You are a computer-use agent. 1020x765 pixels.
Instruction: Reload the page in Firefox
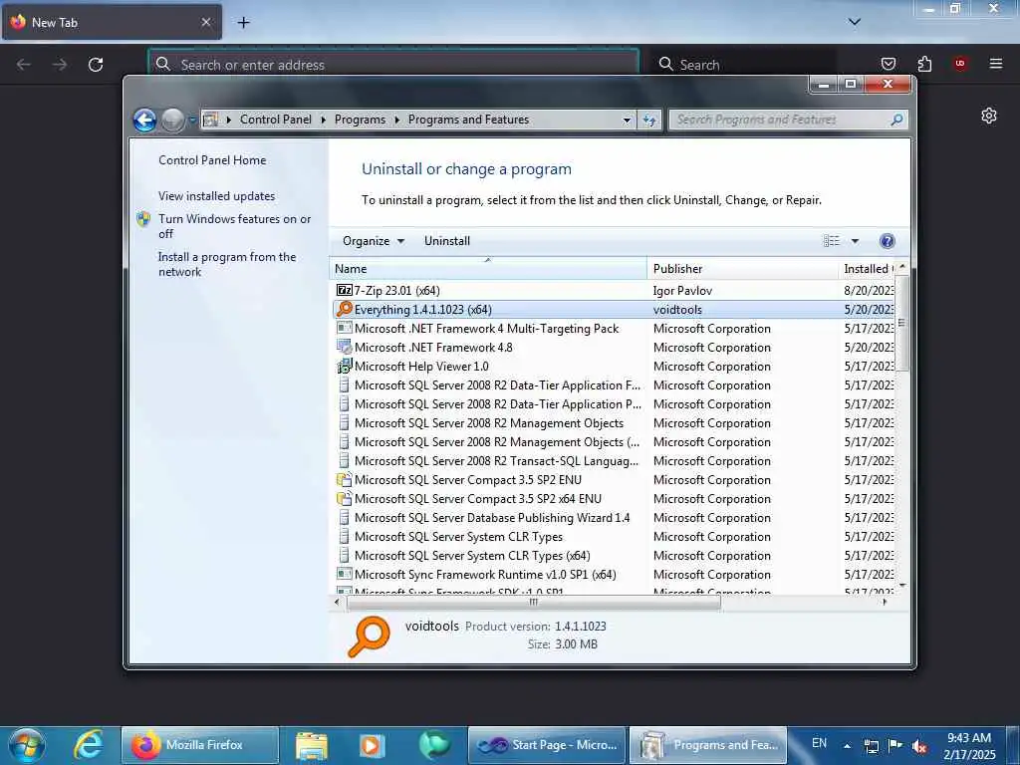[x=96, y=65]
